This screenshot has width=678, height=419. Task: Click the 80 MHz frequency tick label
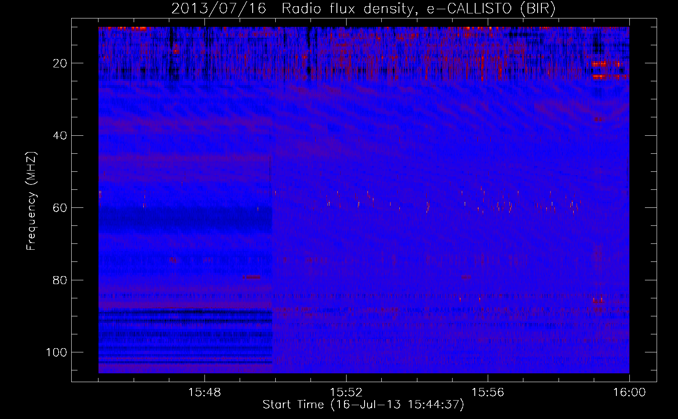(x=60, y=280)
